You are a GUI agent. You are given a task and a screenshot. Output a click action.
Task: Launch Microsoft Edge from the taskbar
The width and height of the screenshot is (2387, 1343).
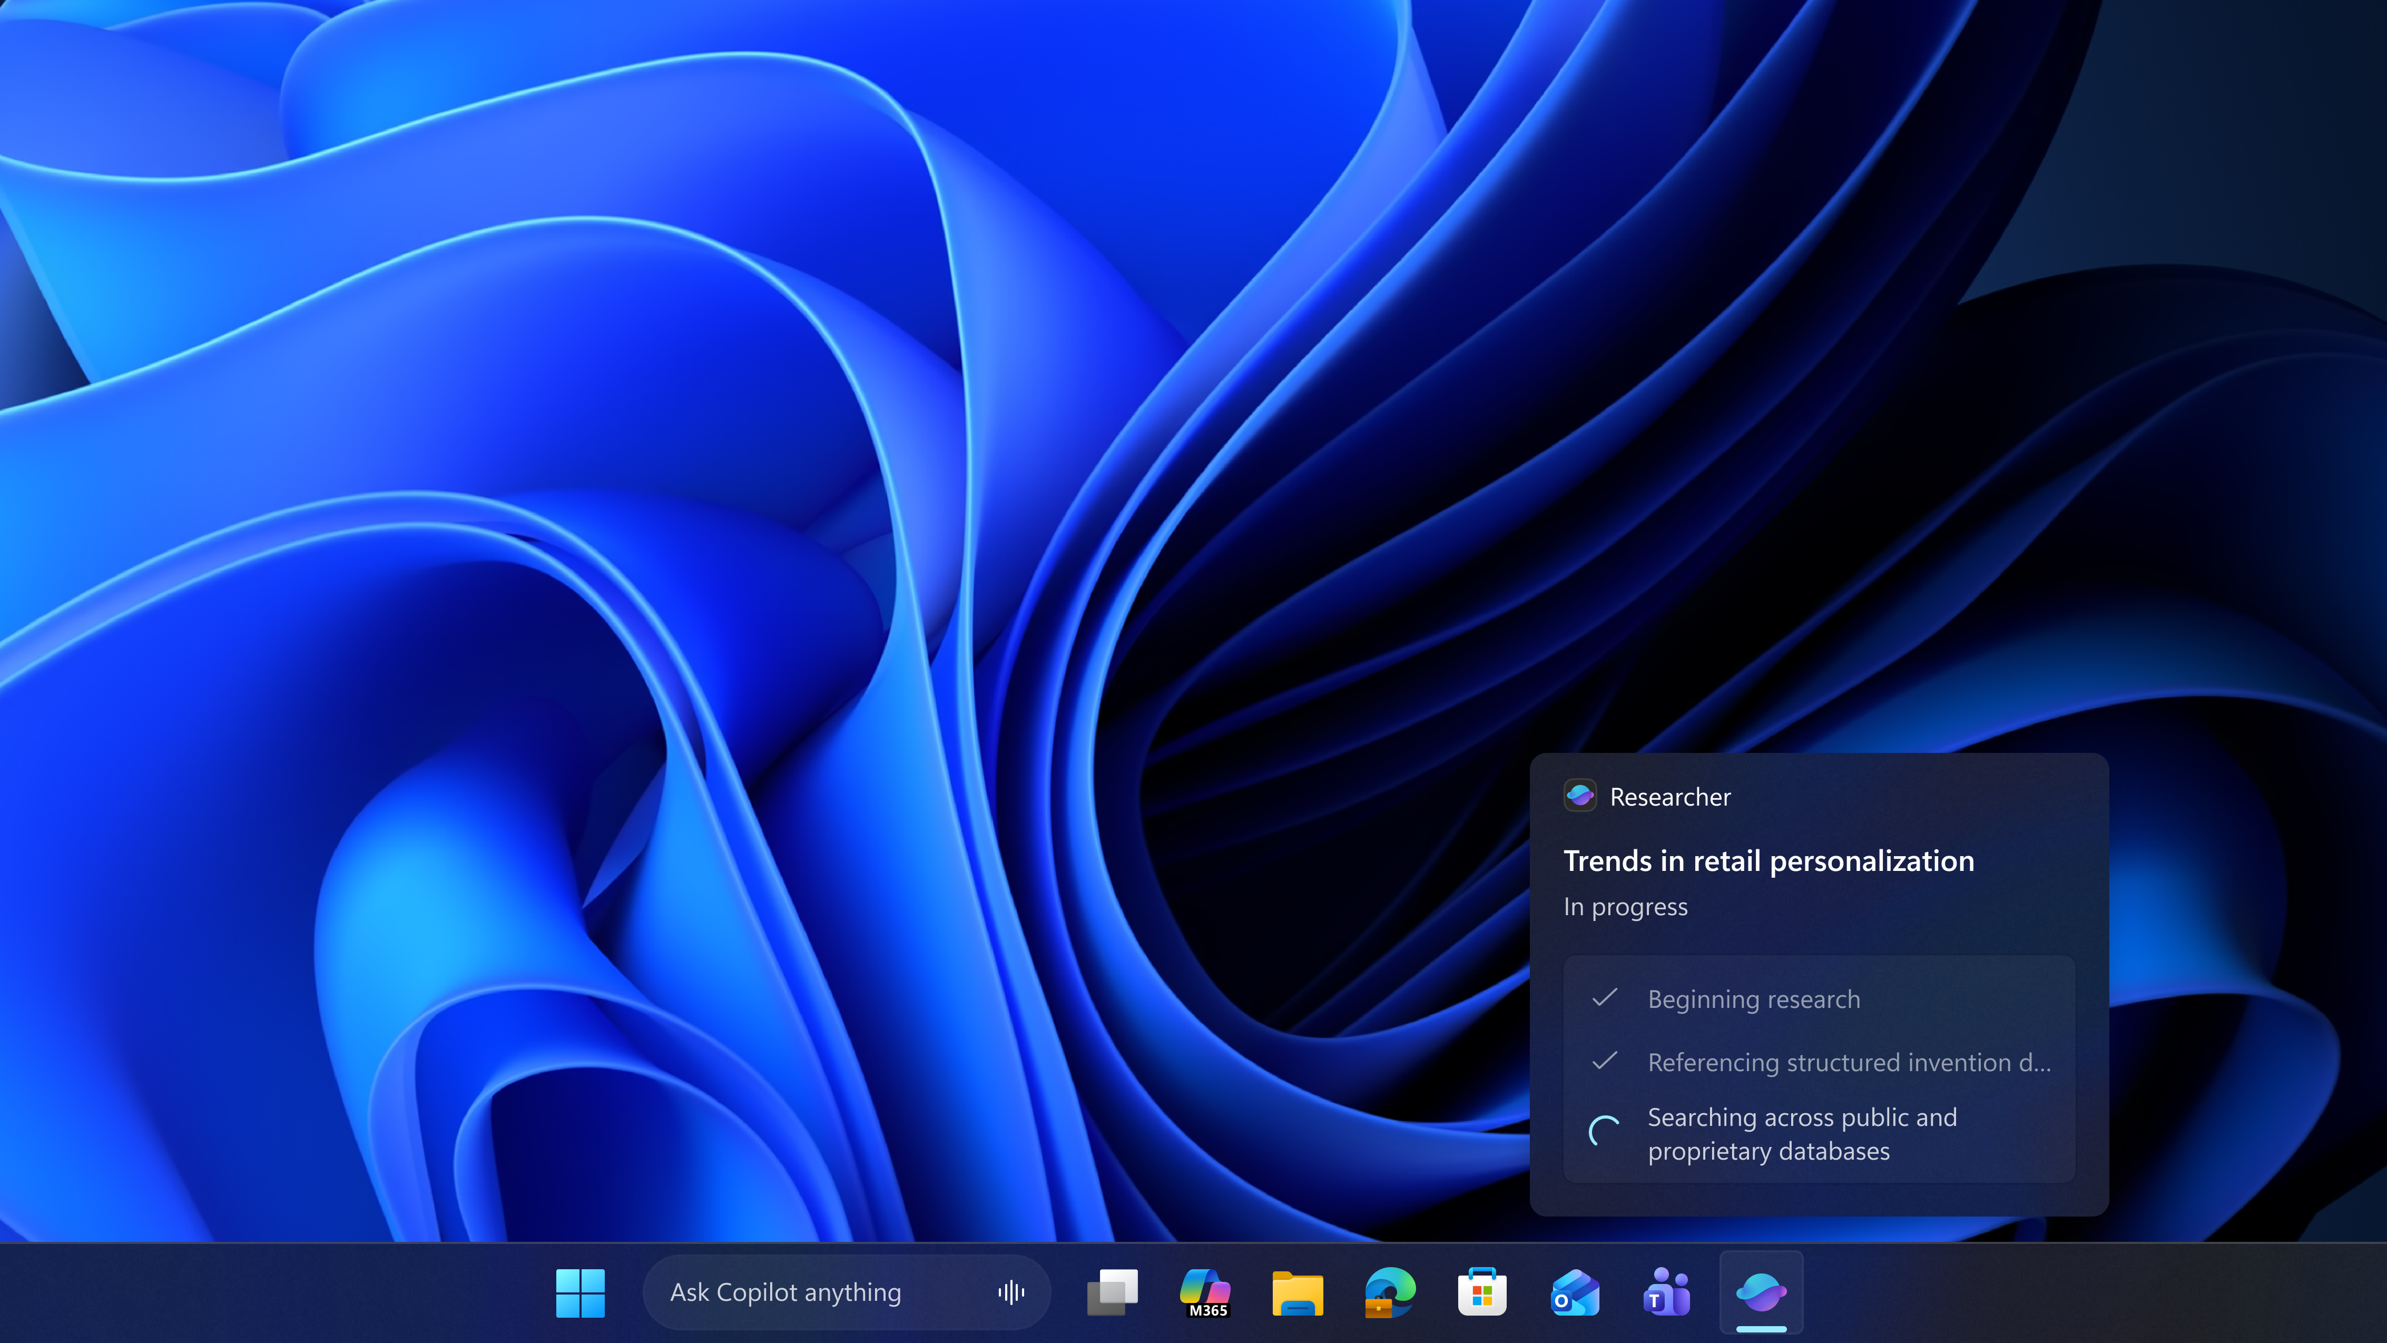click(1389, 1291)
